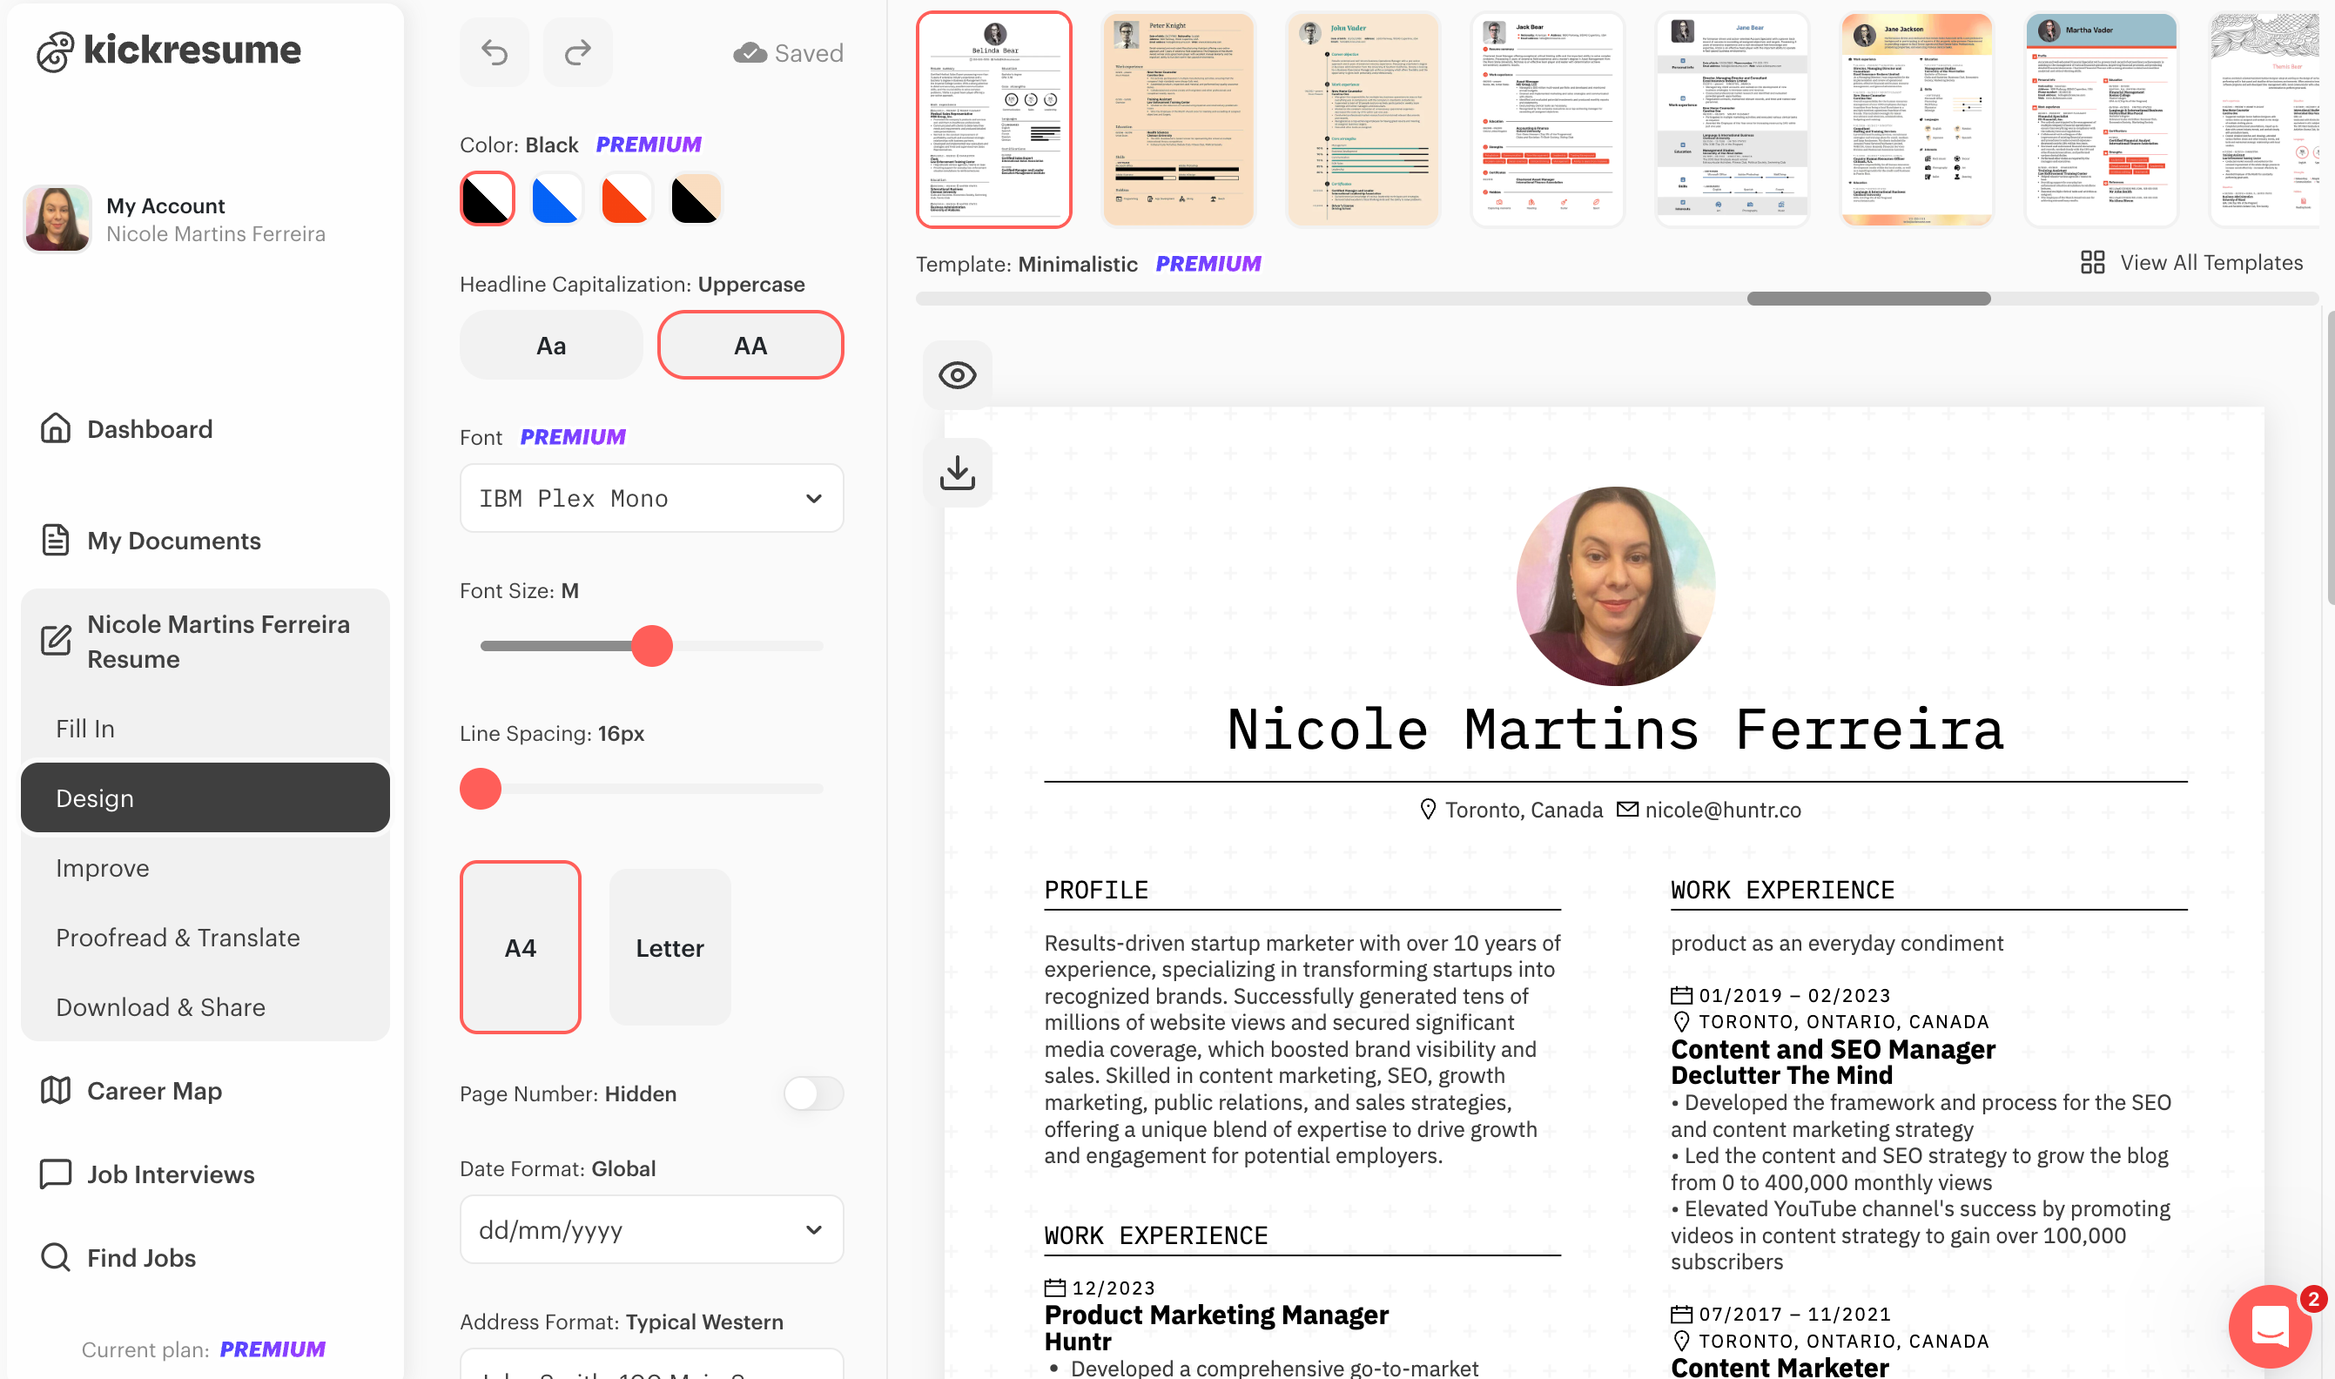Toggle the Page Number switch
Image resolution: width=2335 pixels, height=1379 pixels.
[x=812, y=1093]
